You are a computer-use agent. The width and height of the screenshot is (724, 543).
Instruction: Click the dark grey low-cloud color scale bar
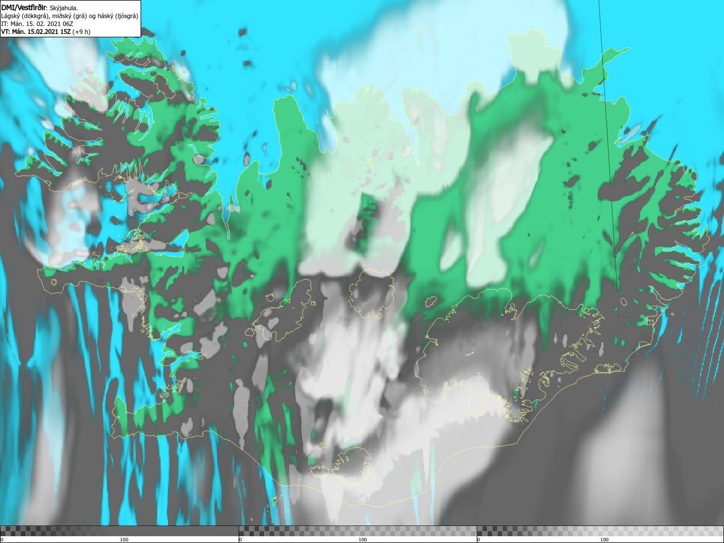pyautogui.click(x=119, y=531)
